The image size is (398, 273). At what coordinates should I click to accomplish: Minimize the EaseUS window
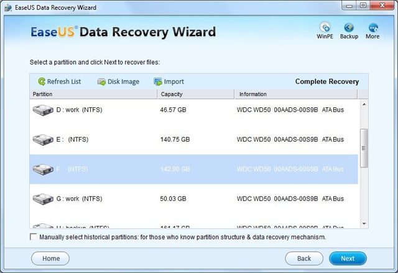[x=349, y=6]
